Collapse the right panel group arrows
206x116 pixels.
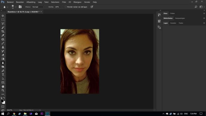[x=204, y=10]
